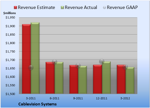Select the GAAP marker for 6-2011
150x108 pixels.
[55, 62]
